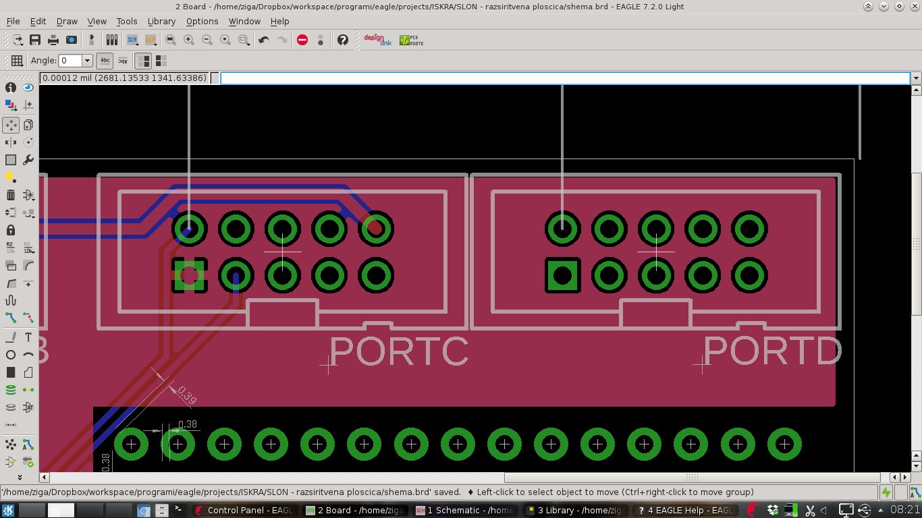Select the Show (eye) tool

(28, 88)
